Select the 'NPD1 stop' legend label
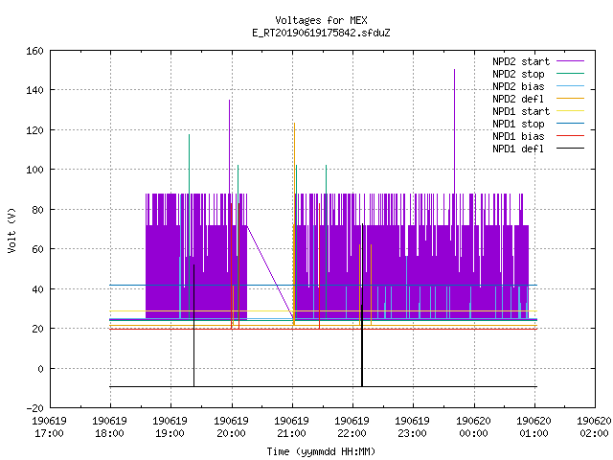613x460 pixels. pyautogui.click(x=518, y=124)
